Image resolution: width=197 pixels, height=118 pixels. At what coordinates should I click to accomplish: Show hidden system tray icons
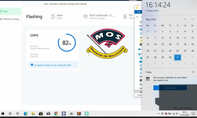tap(158, 113)
